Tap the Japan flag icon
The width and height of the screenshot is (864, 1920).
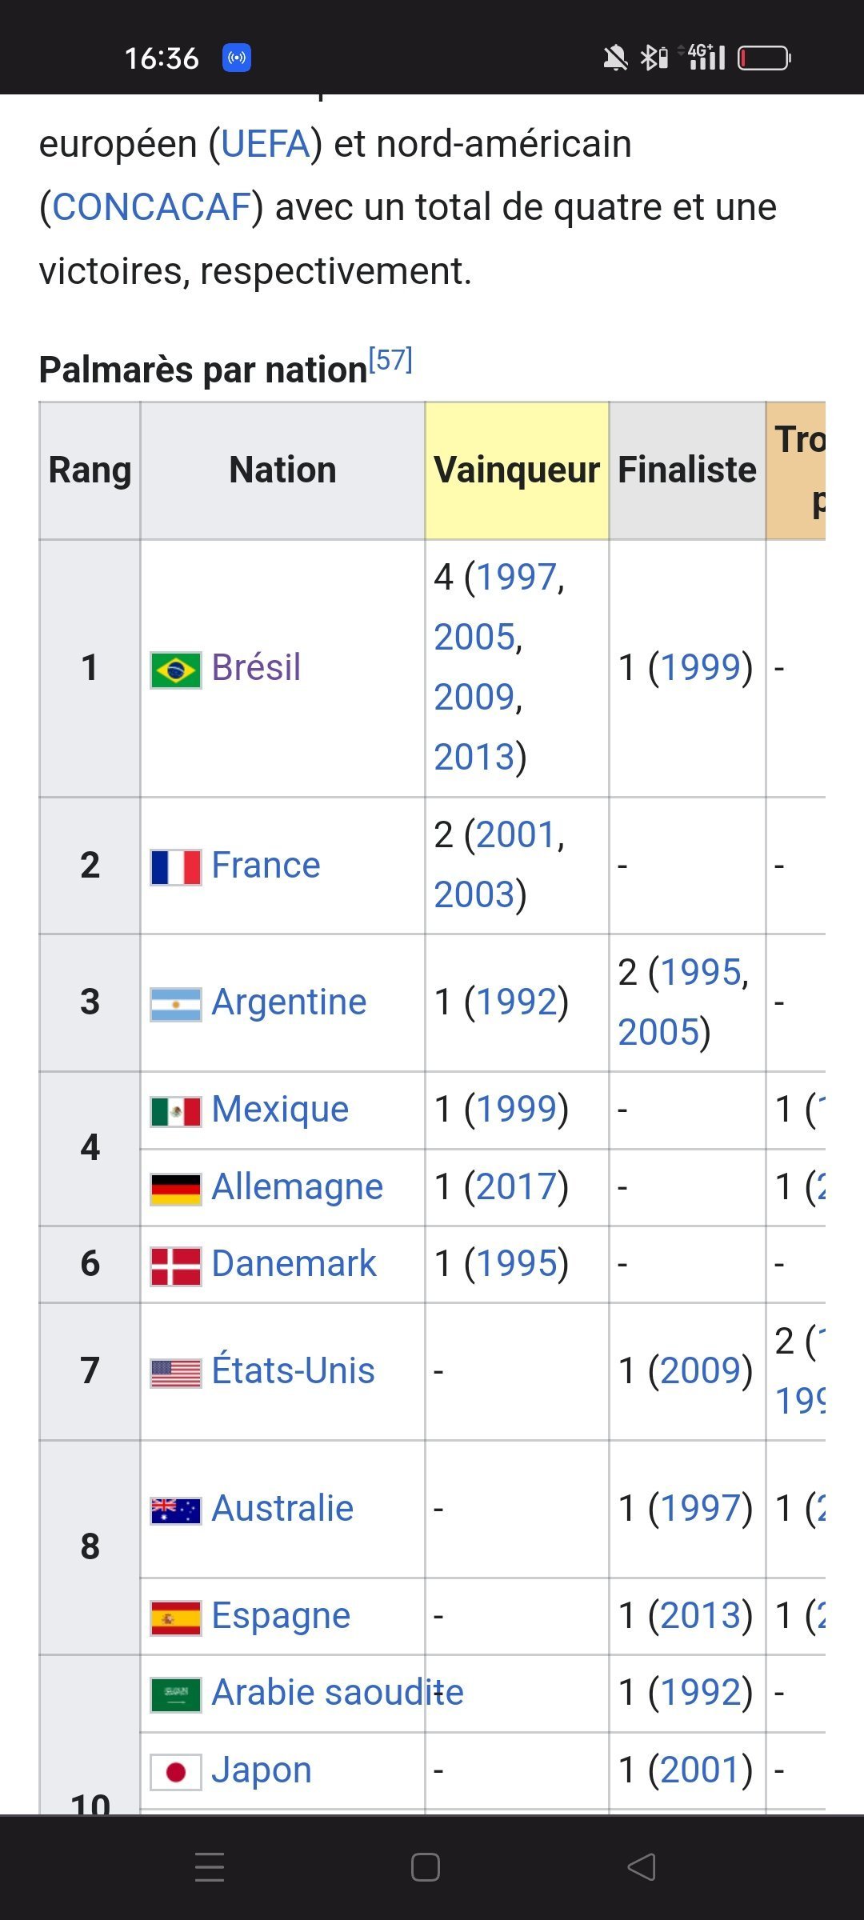[176, 1772]
